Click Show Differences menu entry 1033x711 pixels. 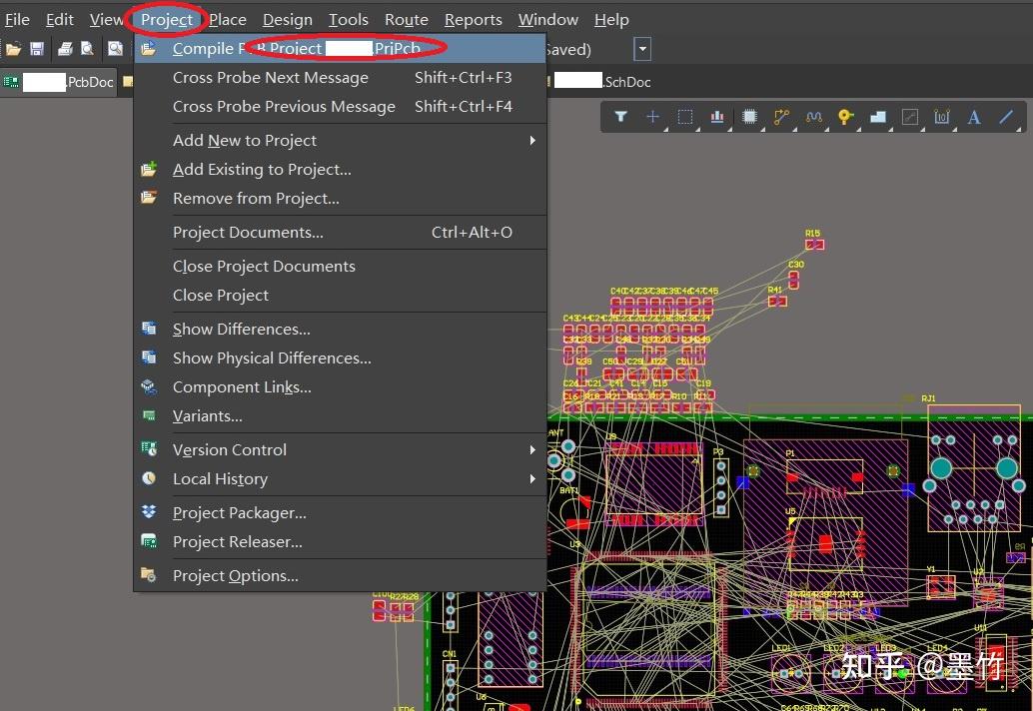(x=241, y=330)
